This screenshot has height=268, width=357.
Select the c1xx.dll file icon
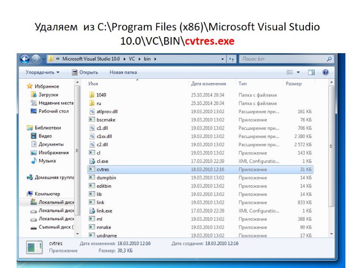[92, 136]
